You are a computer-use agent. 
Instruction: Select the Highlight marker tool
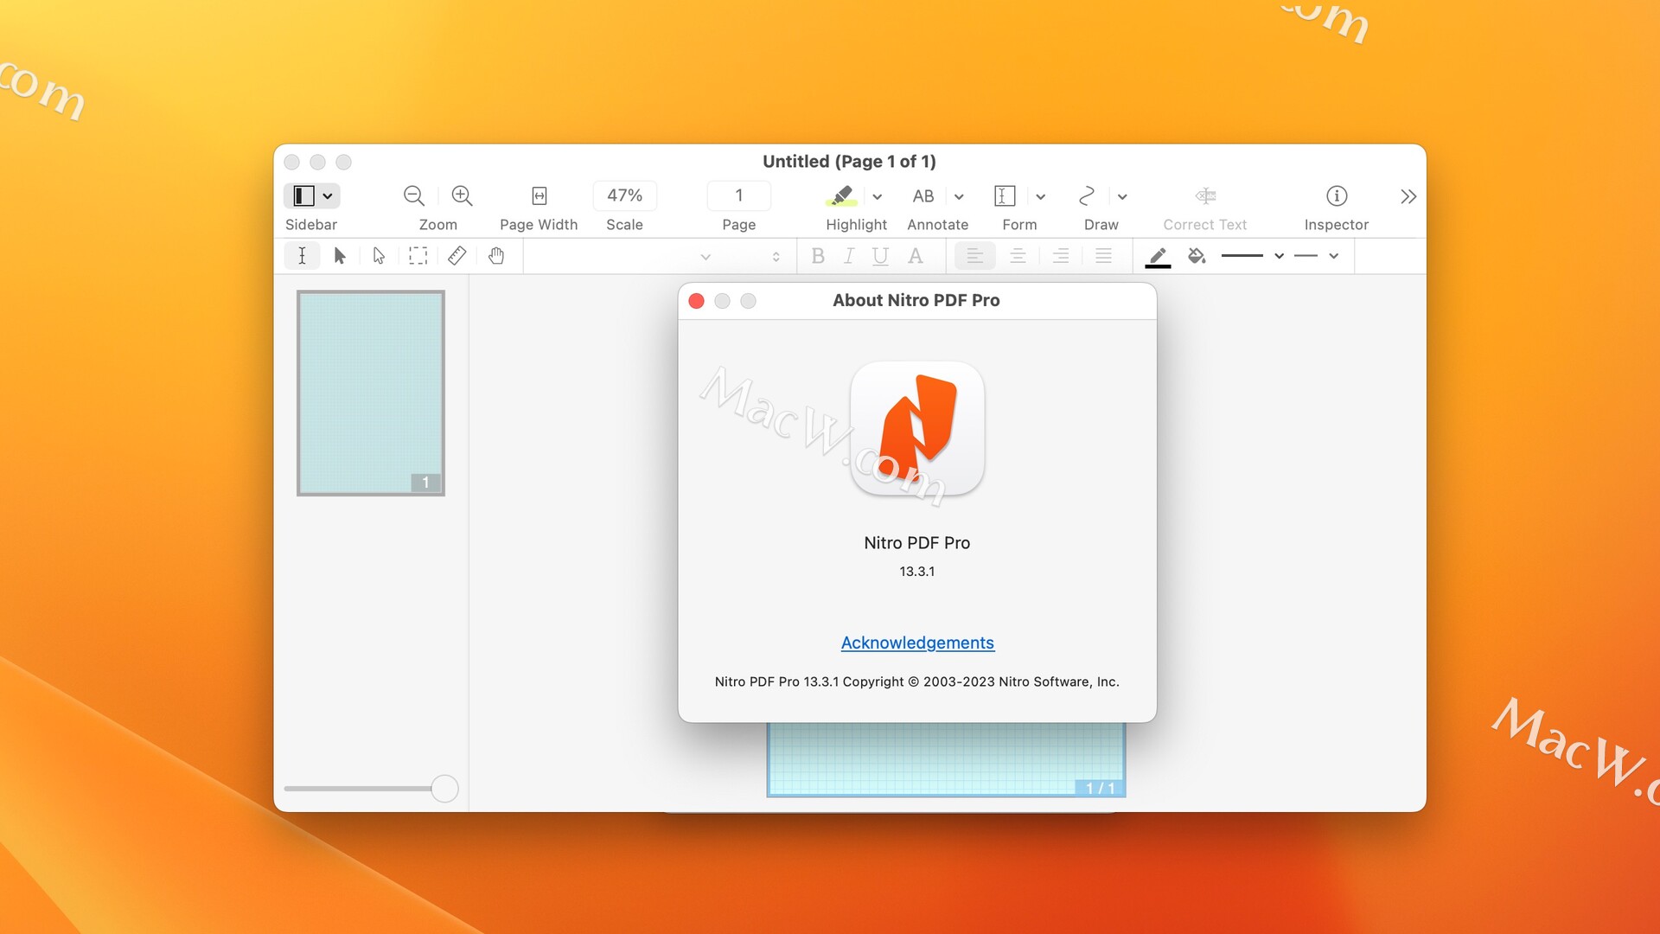tap(841, 196)
